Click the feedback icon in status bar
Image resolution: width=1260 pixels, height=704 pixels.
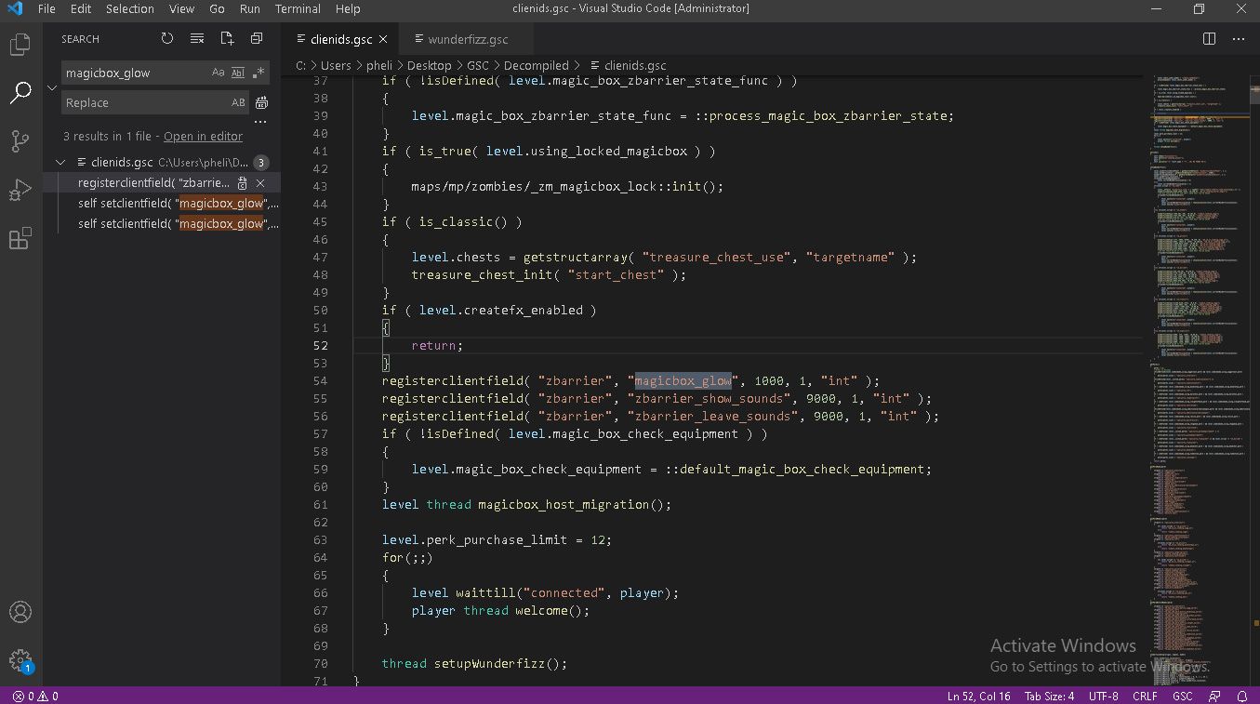point(1214,696)
